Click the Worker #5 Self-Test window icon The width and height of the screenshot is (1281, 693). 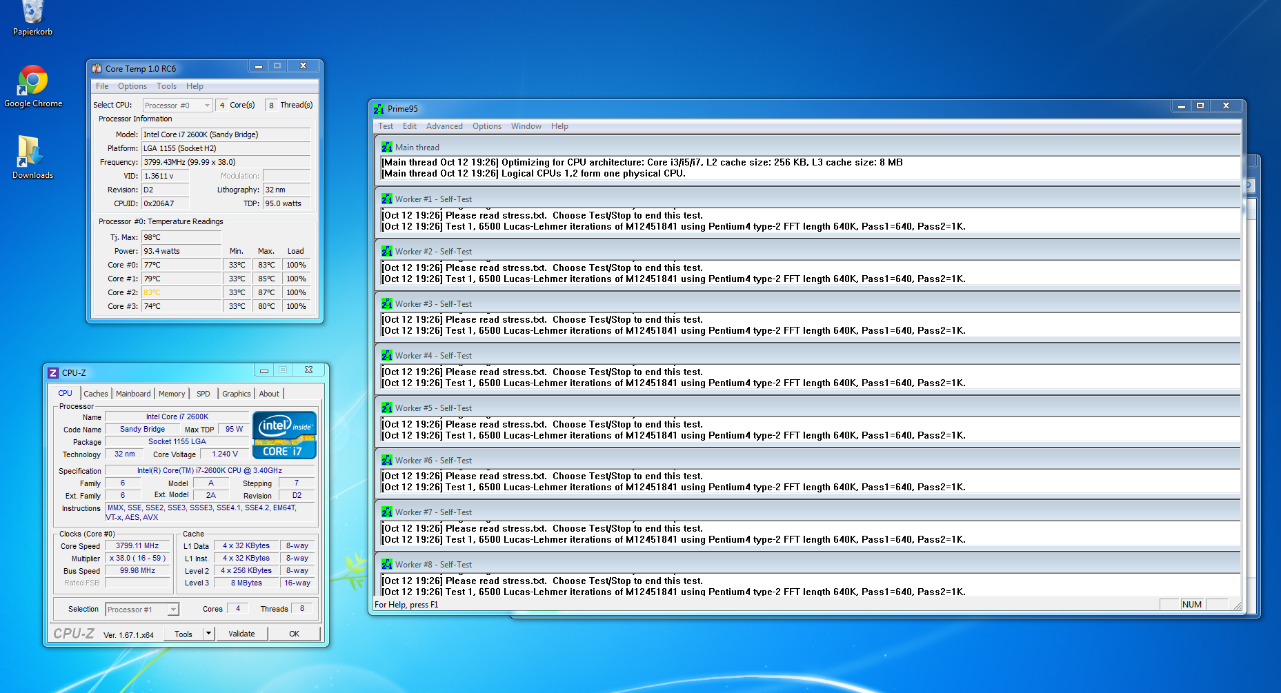[x=387, y=408]
